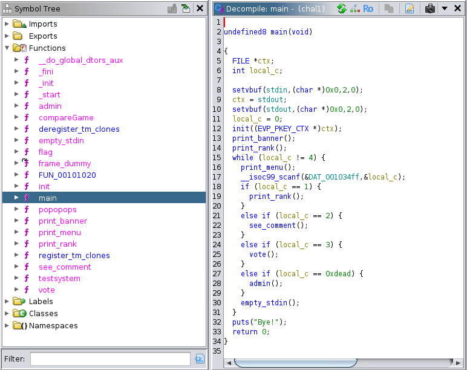Click DAT_001034ff reference on line 17
The width and height of the screenshot is (467, 370).
click(334, 177)
